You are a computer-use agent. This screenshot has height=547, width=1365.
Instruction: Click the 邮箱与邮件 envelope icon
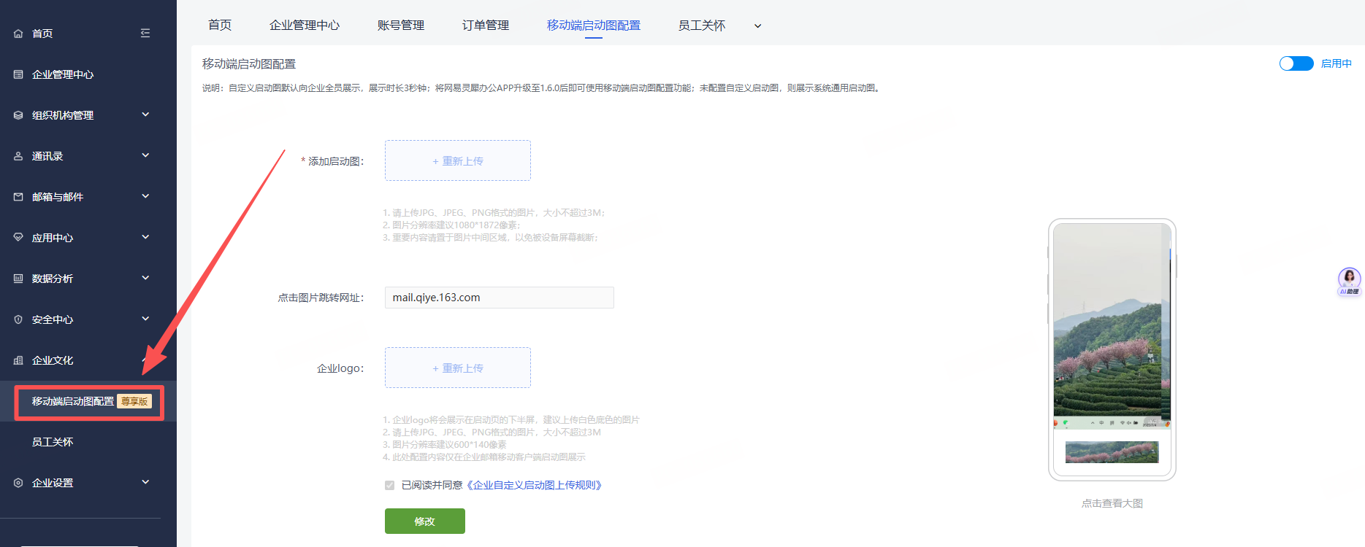18,197
